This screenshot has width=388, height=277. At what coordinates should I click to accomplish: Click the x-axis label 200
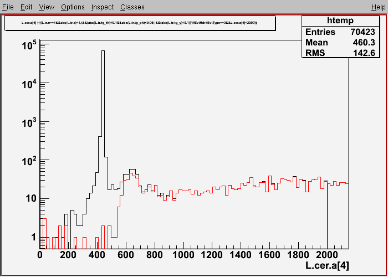(69, 255)
